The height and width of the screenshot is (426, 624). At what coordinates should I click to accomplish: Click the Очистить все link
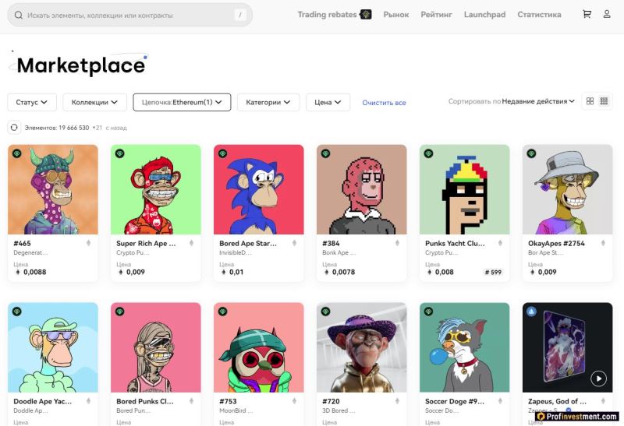[384, 103]
